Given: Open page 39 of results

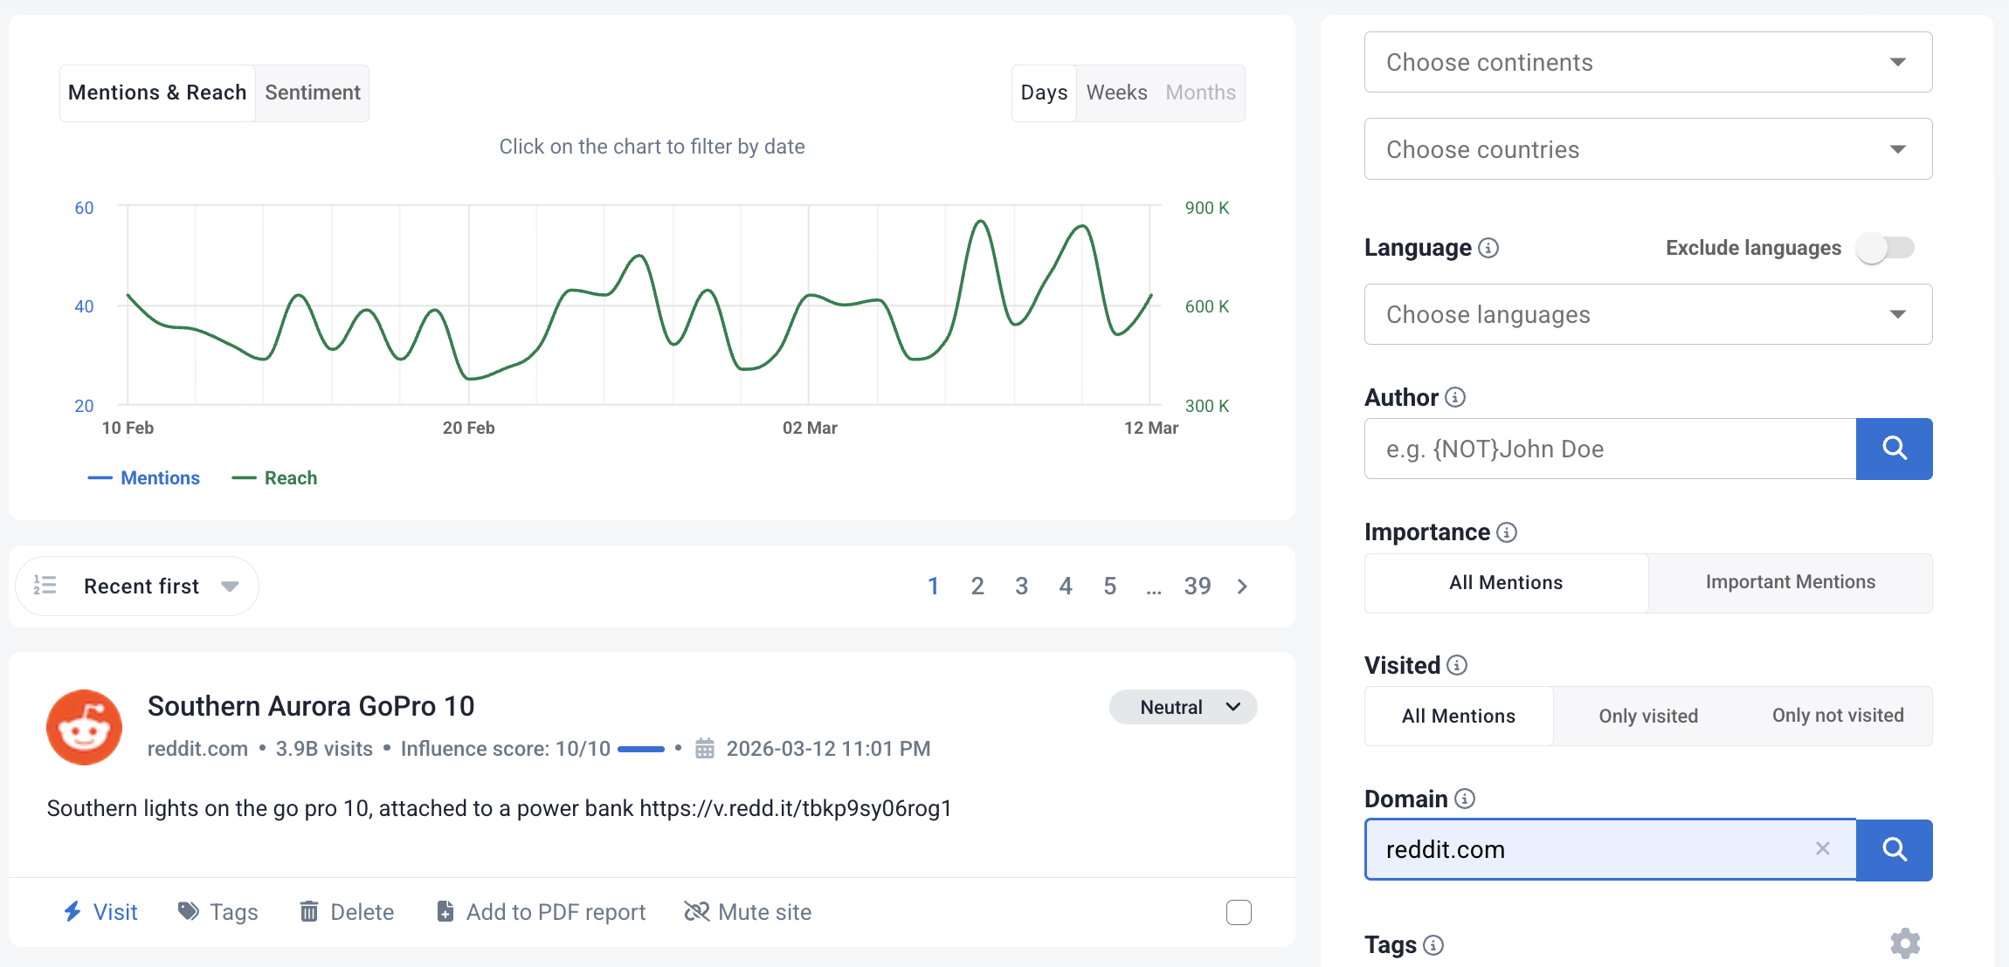Looking at the screenshot, I should [1197, 586].
